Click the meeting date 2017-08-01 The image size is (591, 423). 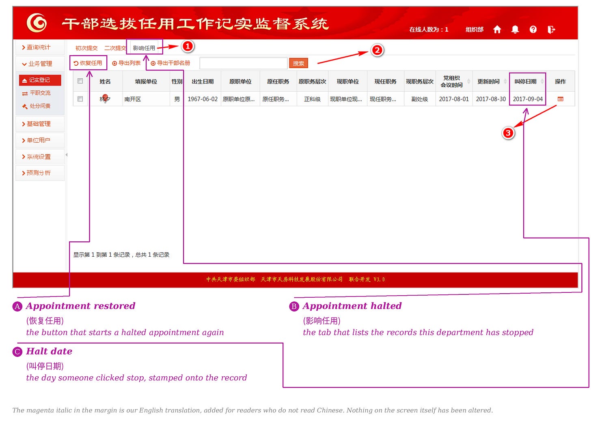click(x=454, y=99)
